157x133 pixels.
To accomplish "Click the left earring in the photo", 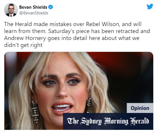I will click(35, 112).
